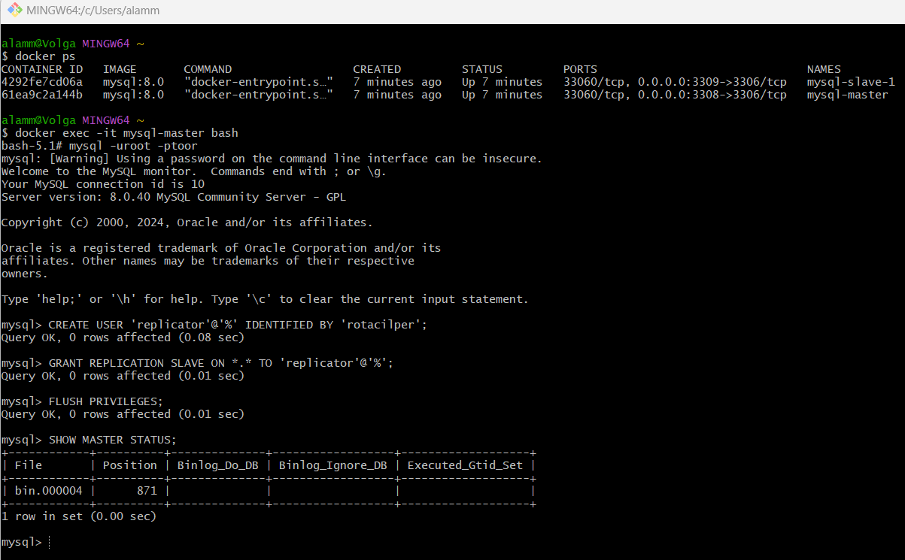This screenshot has height=560, width=905.
Task: Select the mysql-master name in docker ps output
Action: coord(847,95)
